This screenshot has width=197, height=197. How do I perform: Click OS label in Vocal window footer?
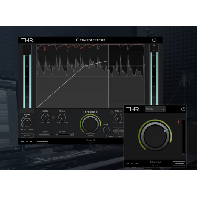pyautogui.click(x=127, y=164)
